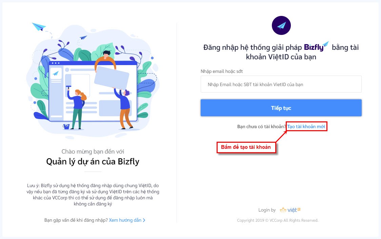Click large paper plane in the illustration corner
Image resolution: width=381 pixels, height=239 pixels.
point(39,27)
